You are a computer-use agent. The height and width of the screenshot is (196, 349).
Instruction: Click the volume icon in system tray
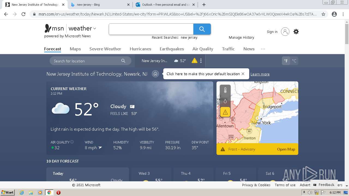[x=310, y=193]
